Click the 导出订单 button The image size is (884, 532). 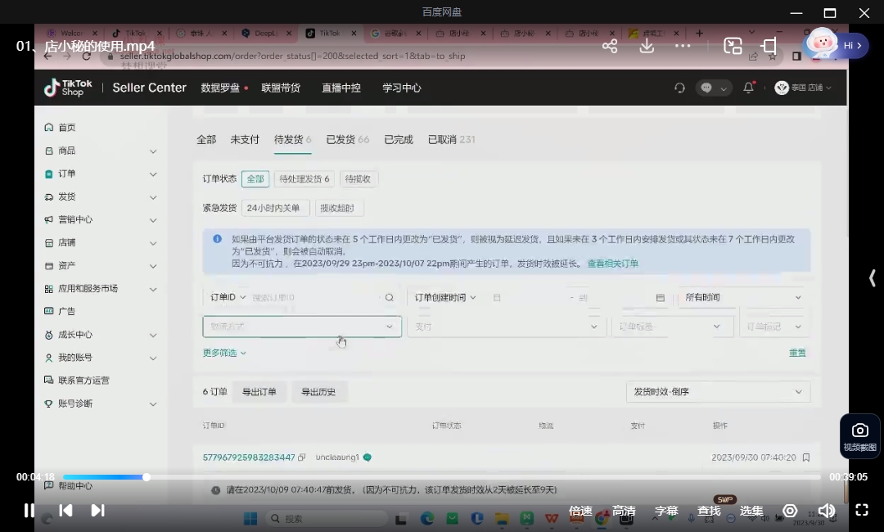tap(259, 392)
